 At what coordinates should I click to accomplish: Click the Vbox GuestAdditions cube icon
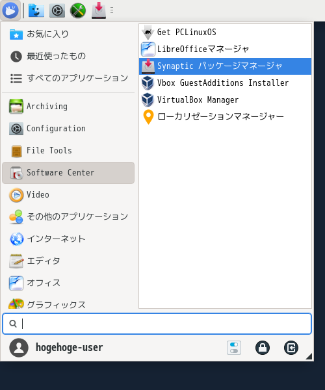point(148,83)
